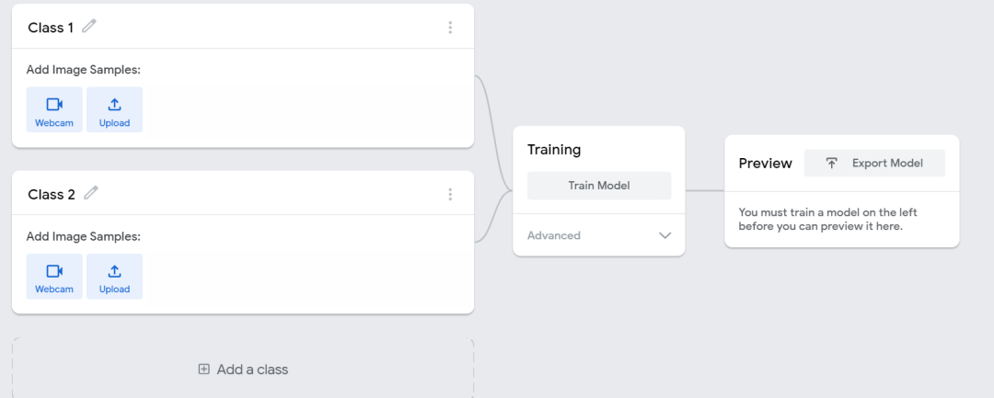Start Webcam capture for Class 2
This screenshot has height=398, width=994.
coord(54,276)
